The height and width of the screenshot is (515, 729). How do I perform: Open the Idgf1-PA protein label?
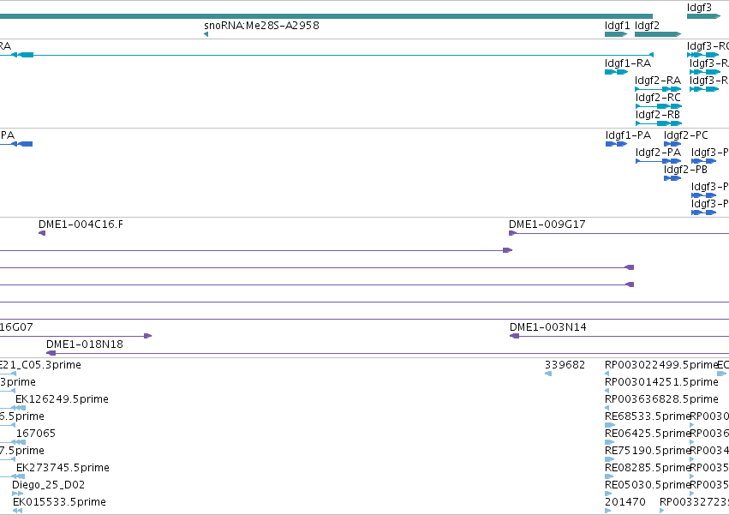[x=628, y=135]
